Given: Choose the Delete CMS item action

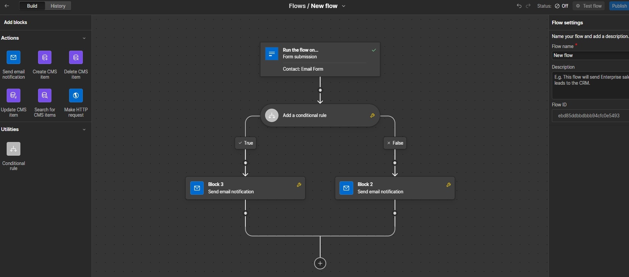Looking at the screenshot, I should pyautogui.click(x=76, y=57).
